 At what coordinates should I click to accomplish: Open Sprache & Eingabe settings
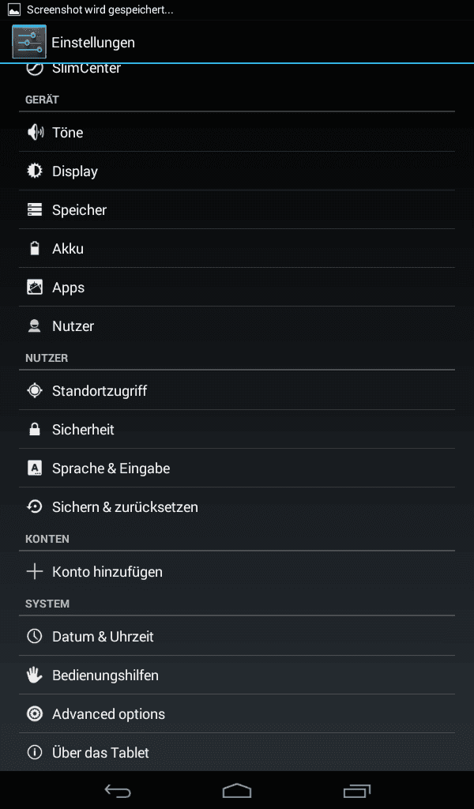237,468
